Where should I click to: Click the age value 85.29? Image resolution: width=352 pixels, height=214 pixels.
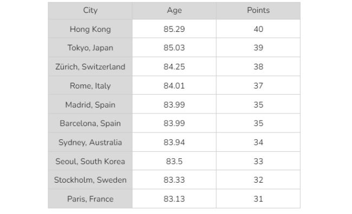pyautogui.click(x=174, y=29)
